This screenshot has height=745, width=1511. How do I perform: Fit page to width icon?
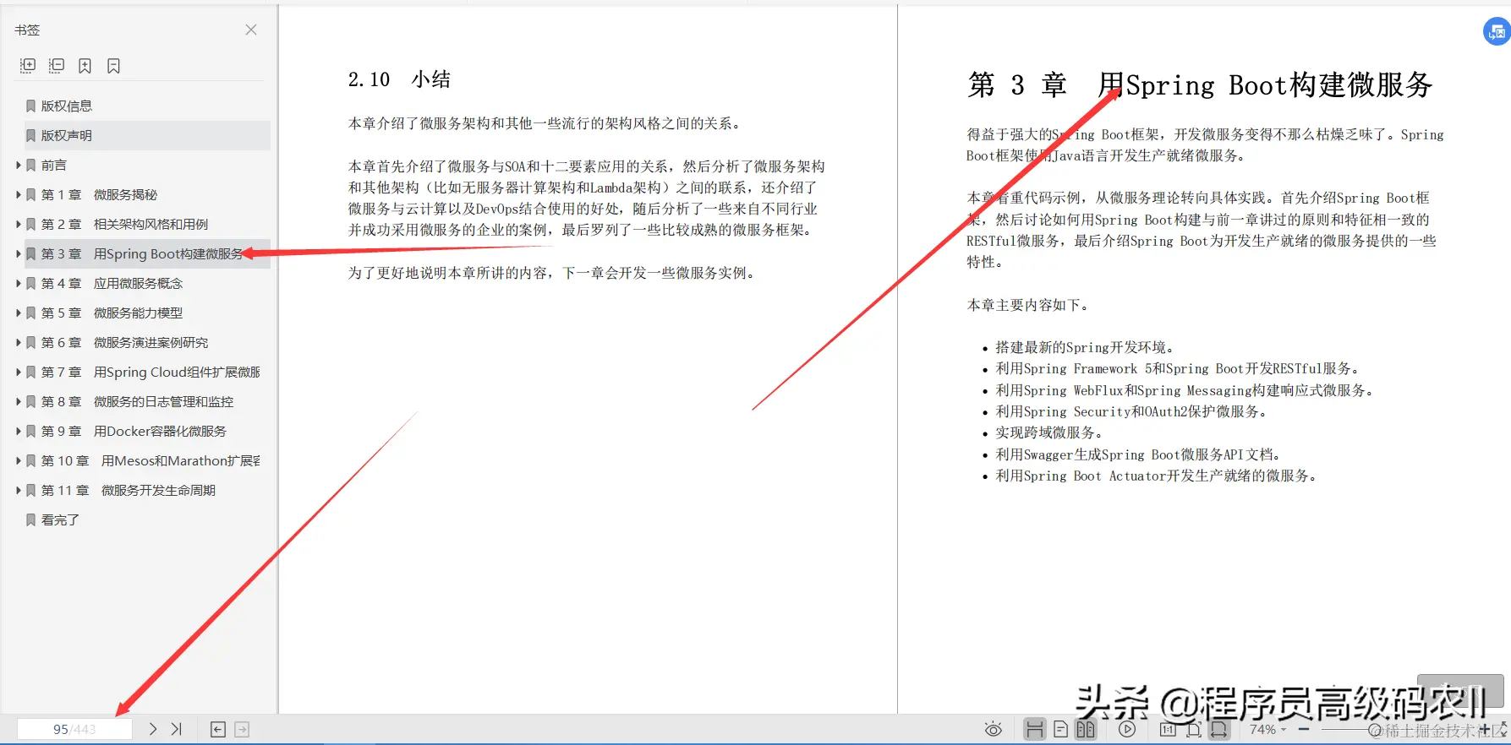click(1218, 729)
